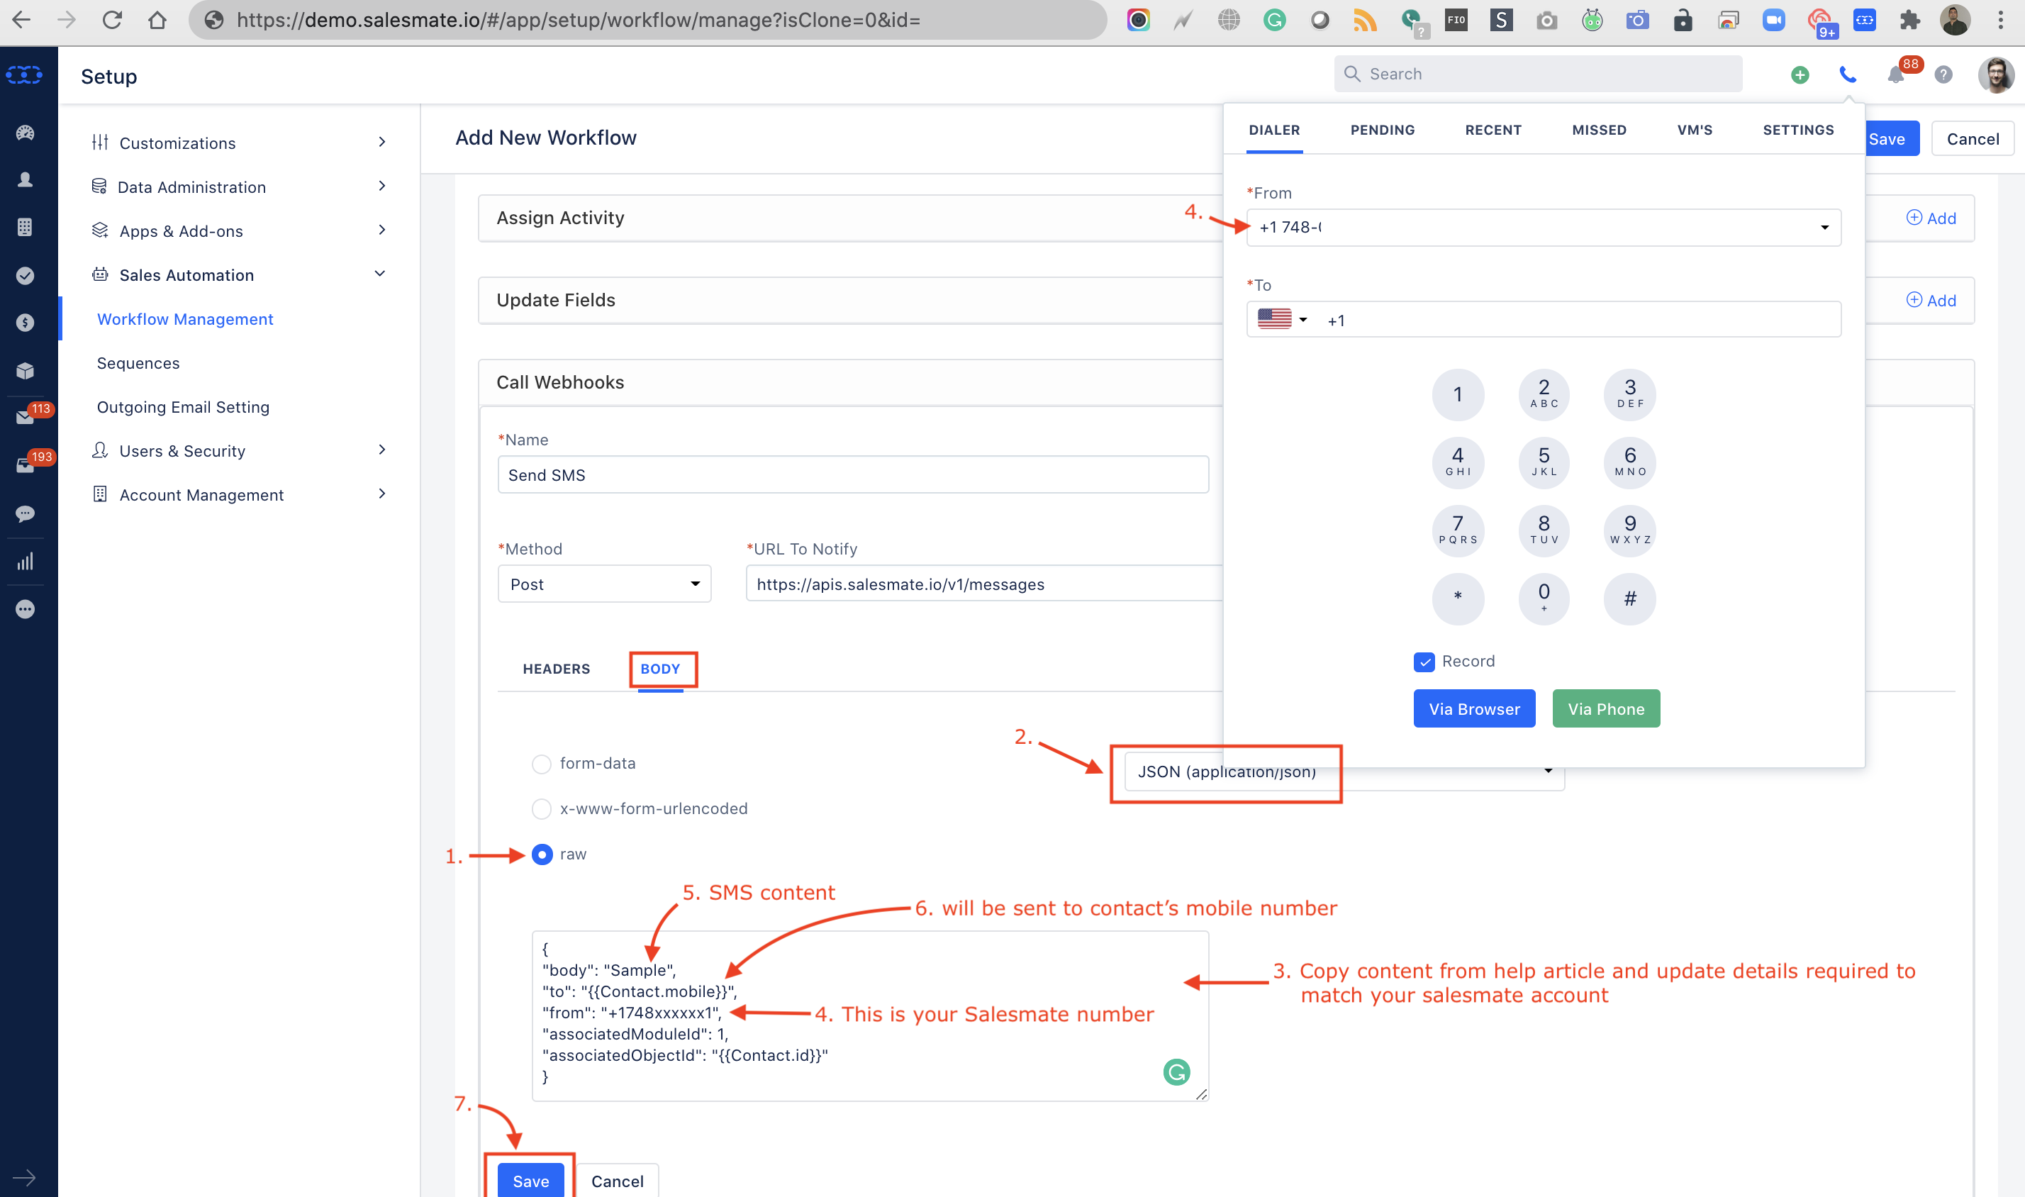Click the top Search box
Viewport: 2025px width, 1197px height.
(1537, 74)
